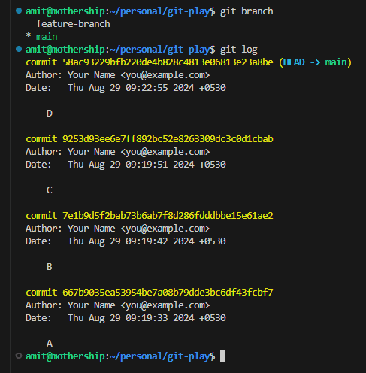The image size is (366, 373).
Task: Click commit hash starting with 7e1b9d5f2bab
Action: [x=168, y=216]
